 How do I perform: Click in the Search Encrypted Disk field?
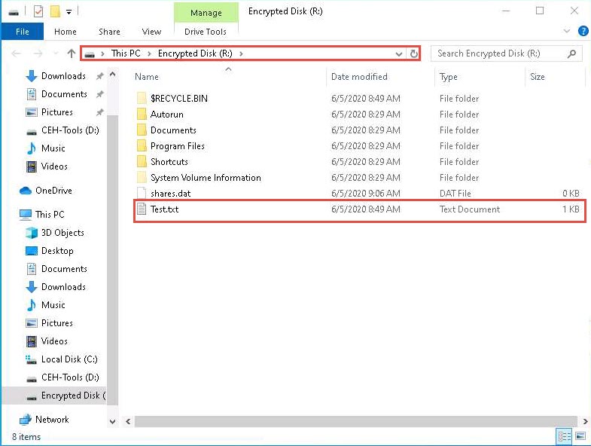[x=497, y=53]
